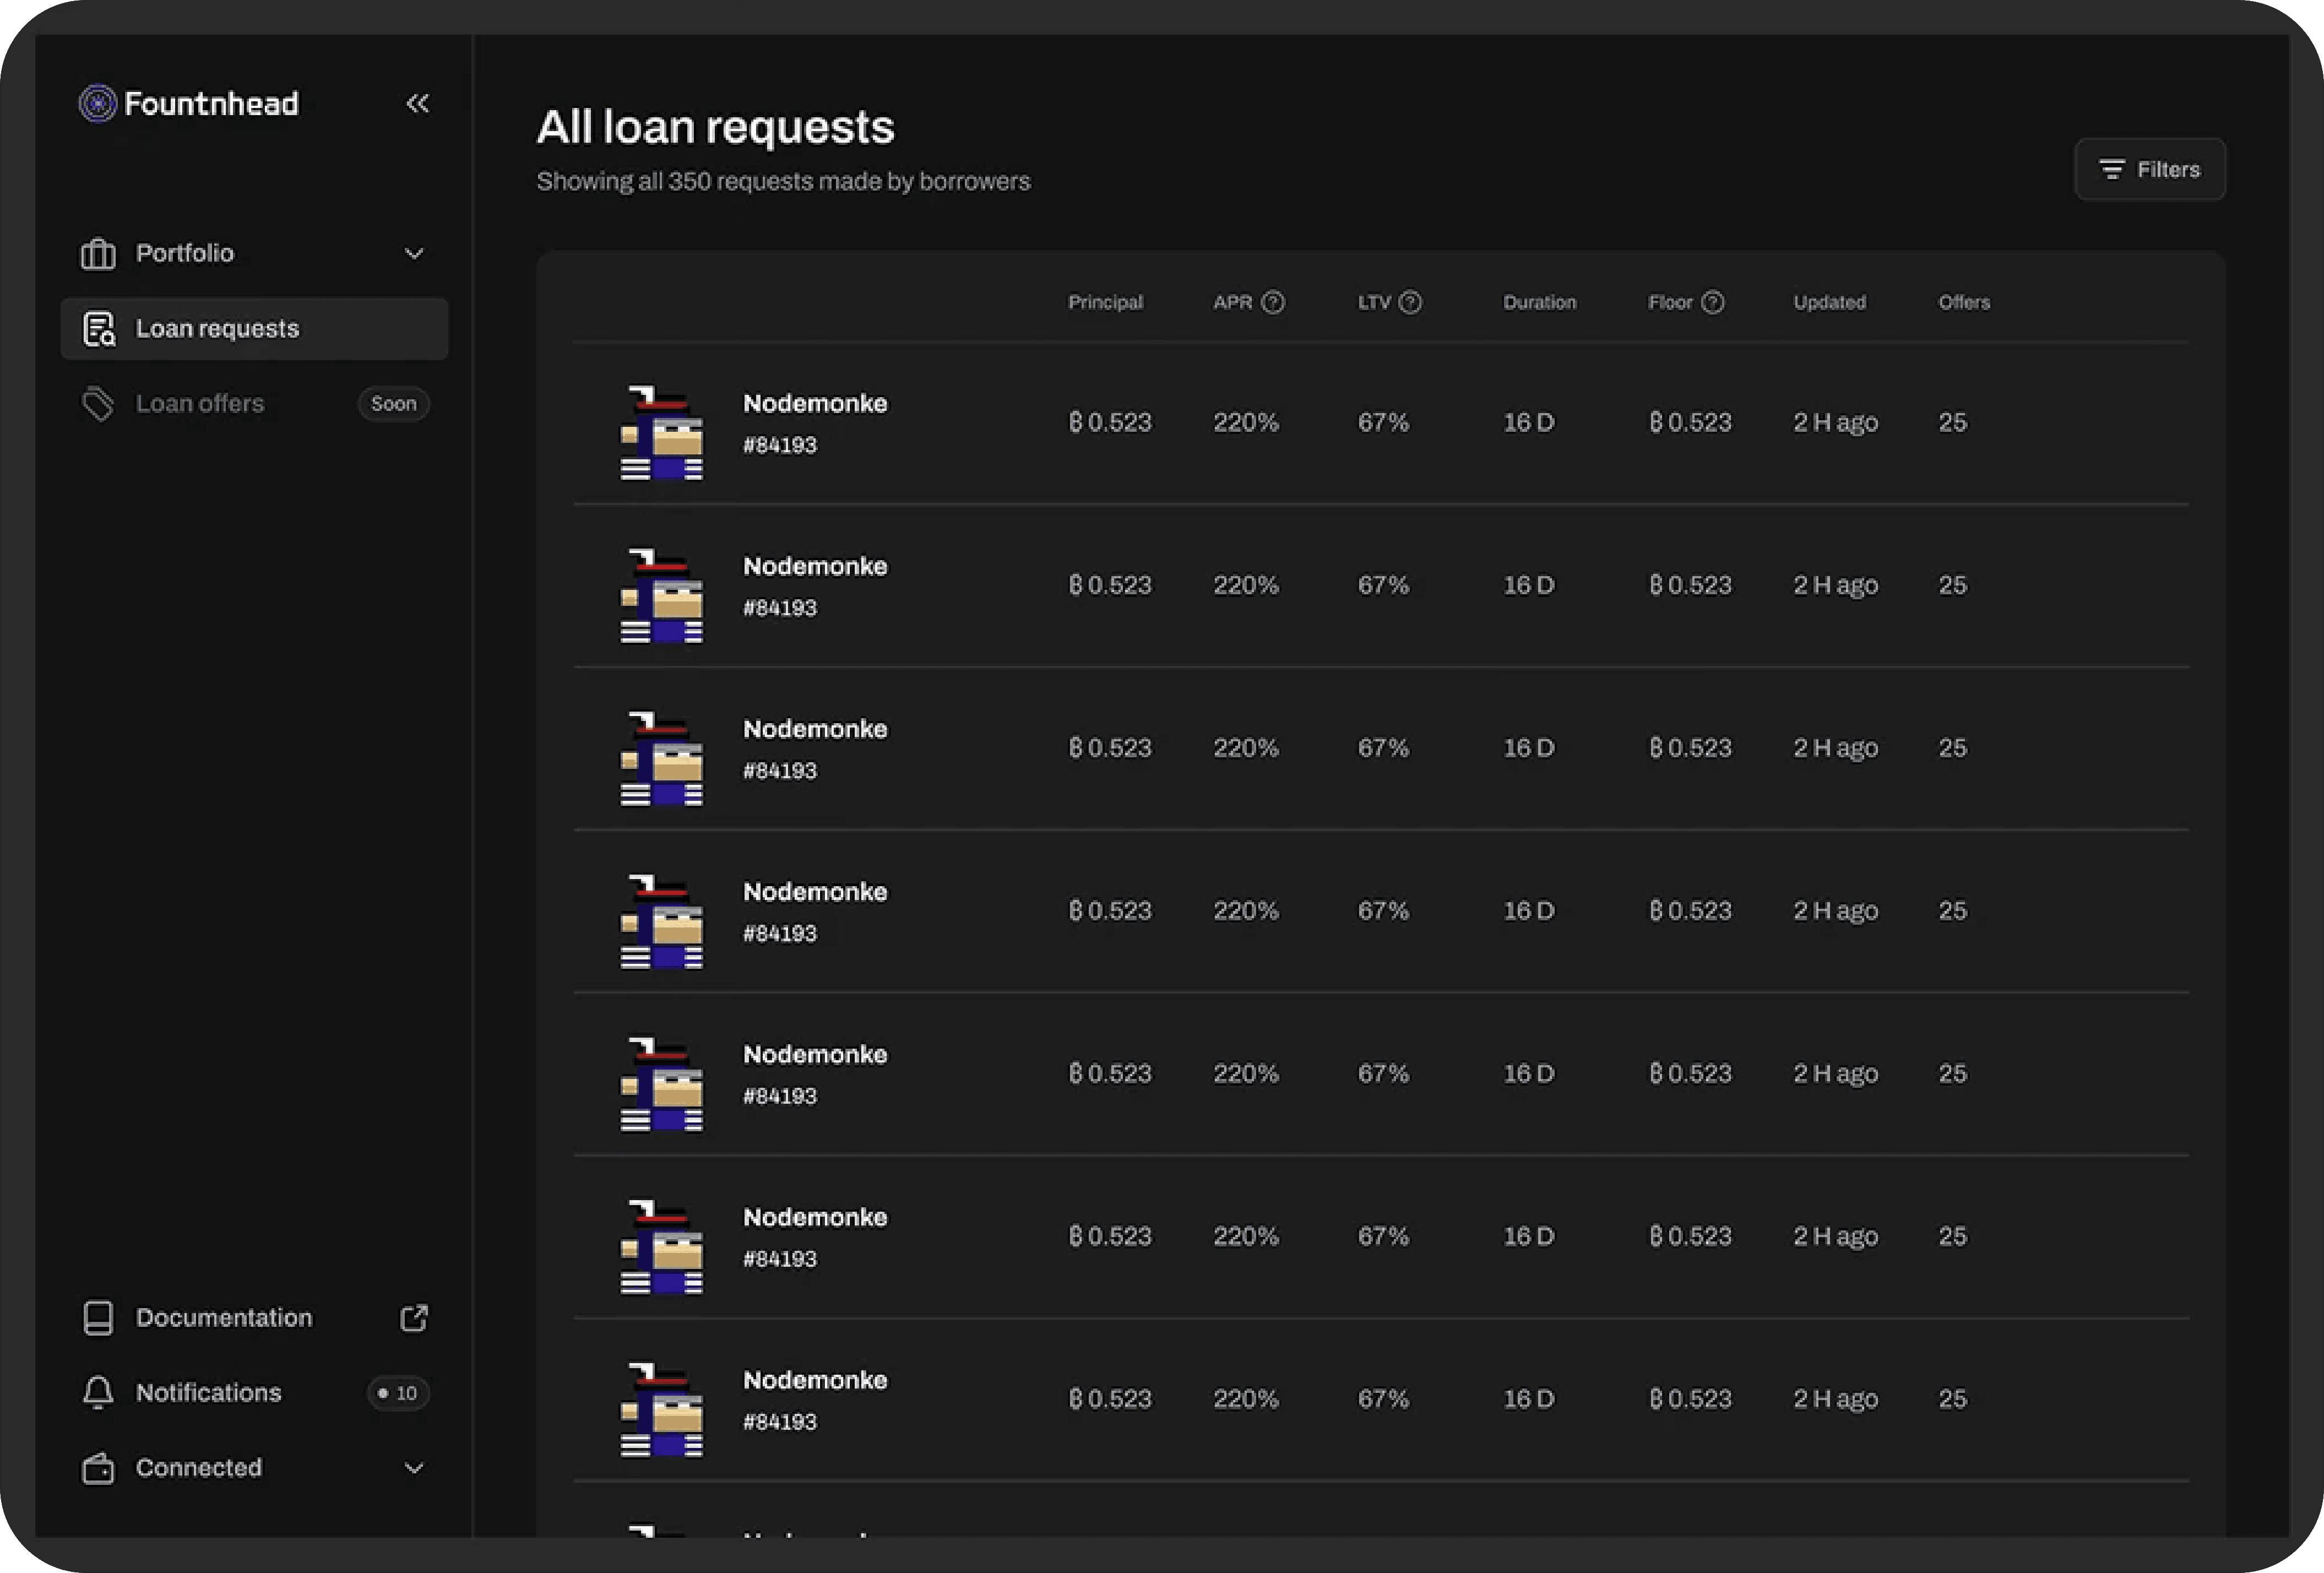The image size is (2324, 1573).
Task: Expand the Portfolio menu chevron
Action: 413,254
